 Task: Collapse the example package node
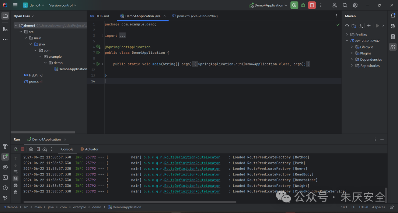[x=41, y=57]
